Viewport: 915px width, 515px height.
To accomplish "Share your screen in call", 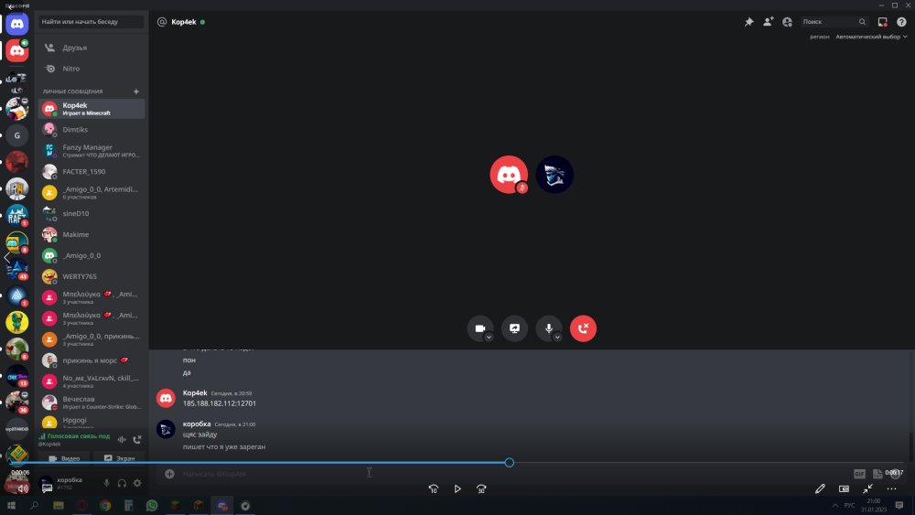I will tap(514, 328).
